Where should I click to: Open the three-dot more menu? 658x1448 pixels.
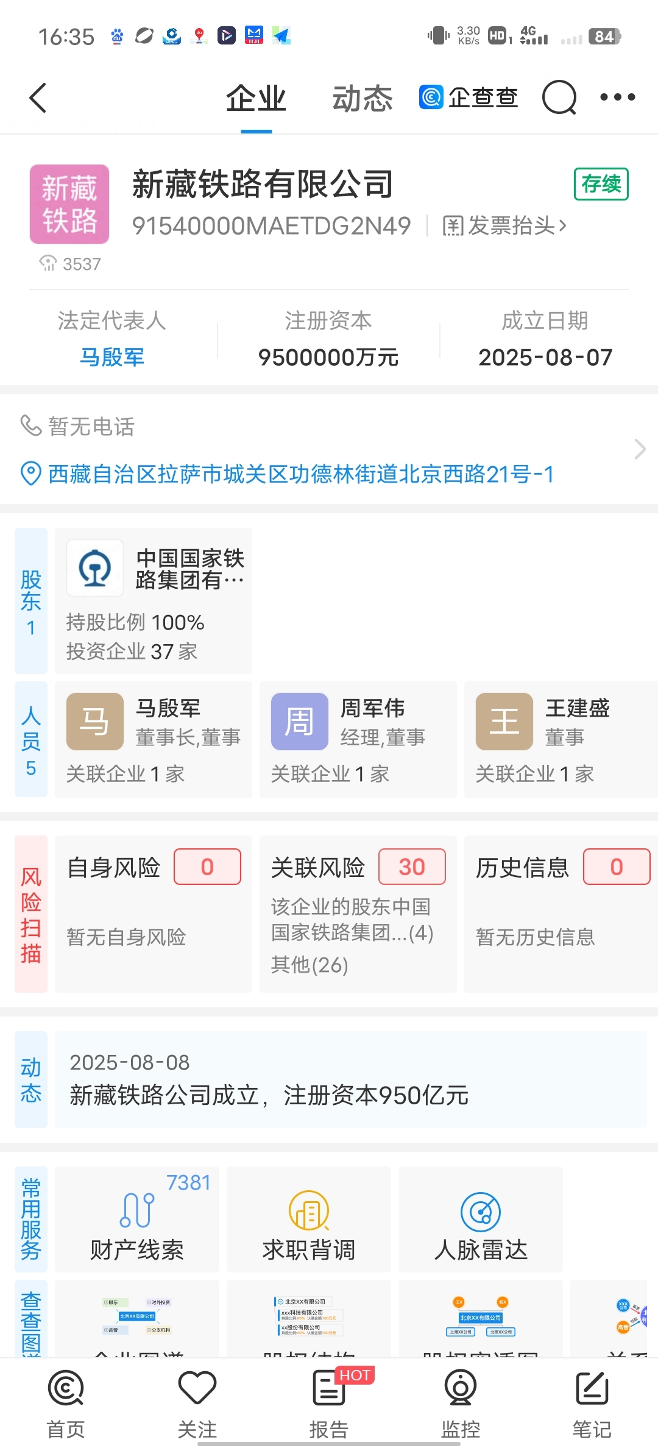click(x=617, y=97)
